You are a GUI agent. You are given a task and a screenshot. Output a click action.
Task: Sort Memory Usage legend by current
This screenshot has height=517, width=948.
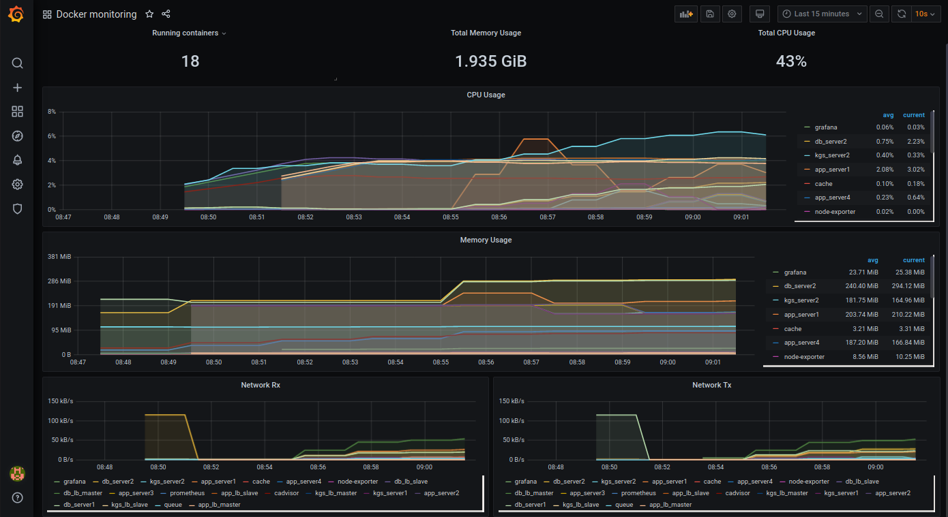[914, 260]
